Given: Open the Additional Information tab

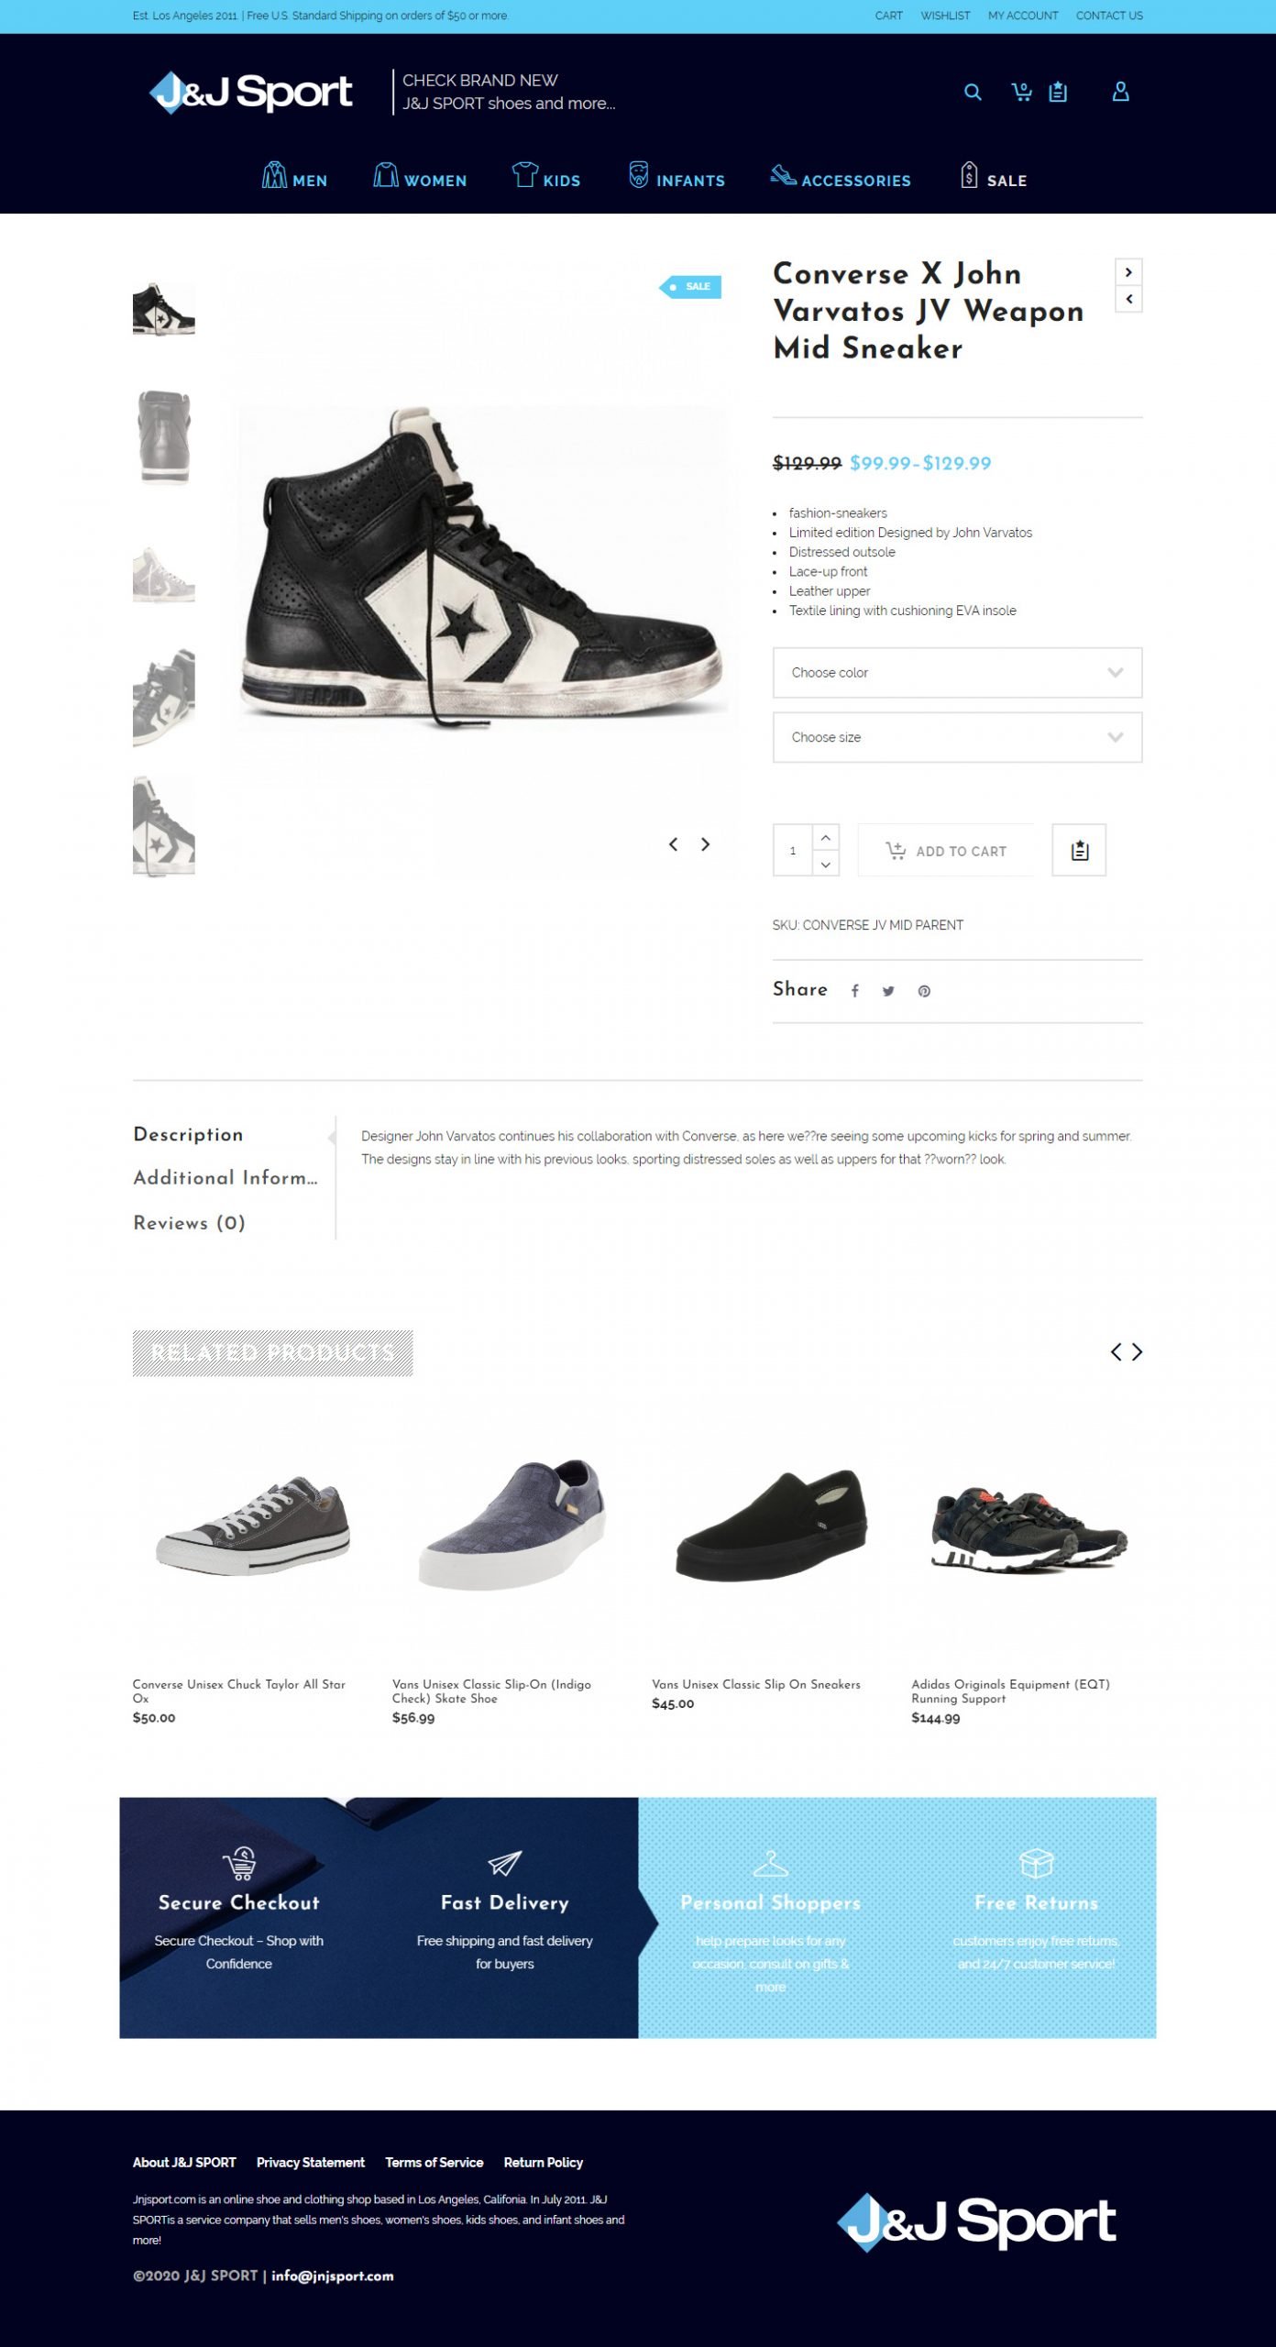Looking at the screenshot, I should (x=225, y=1177).
